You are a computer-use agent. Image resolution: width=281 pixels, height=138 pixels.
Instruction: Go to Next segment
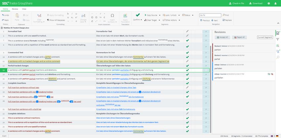click(214, 20)
